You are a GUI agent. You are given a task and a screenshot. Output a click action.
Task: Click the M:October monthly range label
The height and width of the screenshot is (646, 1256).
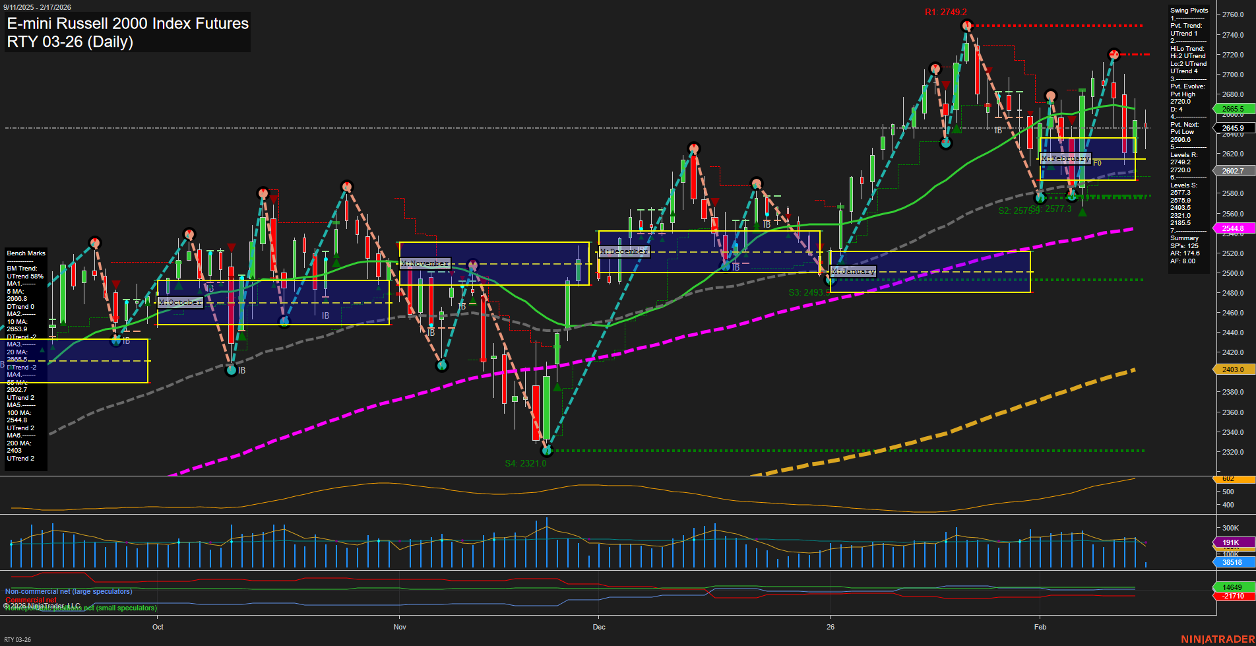click(180, 302)
